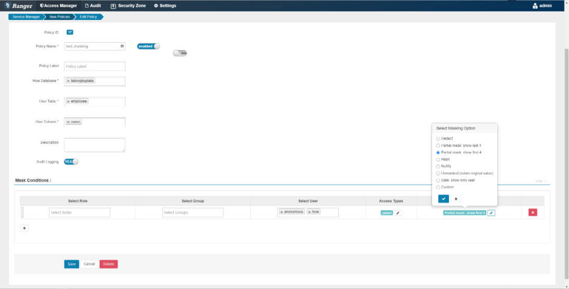Open the Select Groups dropdown
The height and width of the screenshot is (289, 569).
click(193, 213)
